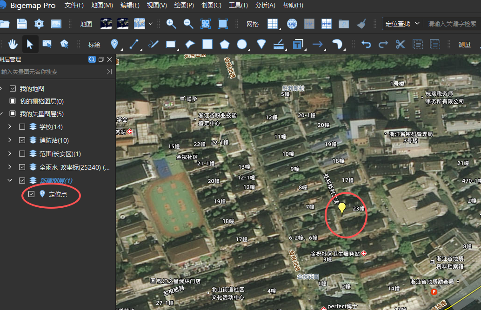
Task: Click the image export icon
Action: tap(56, 24)
